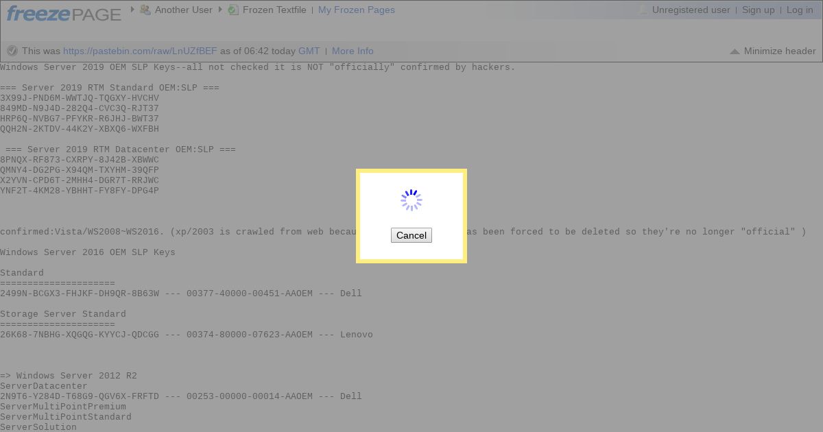Click the Frozen Textfile page icon
The image size is (823, 432).
(233, 10)
